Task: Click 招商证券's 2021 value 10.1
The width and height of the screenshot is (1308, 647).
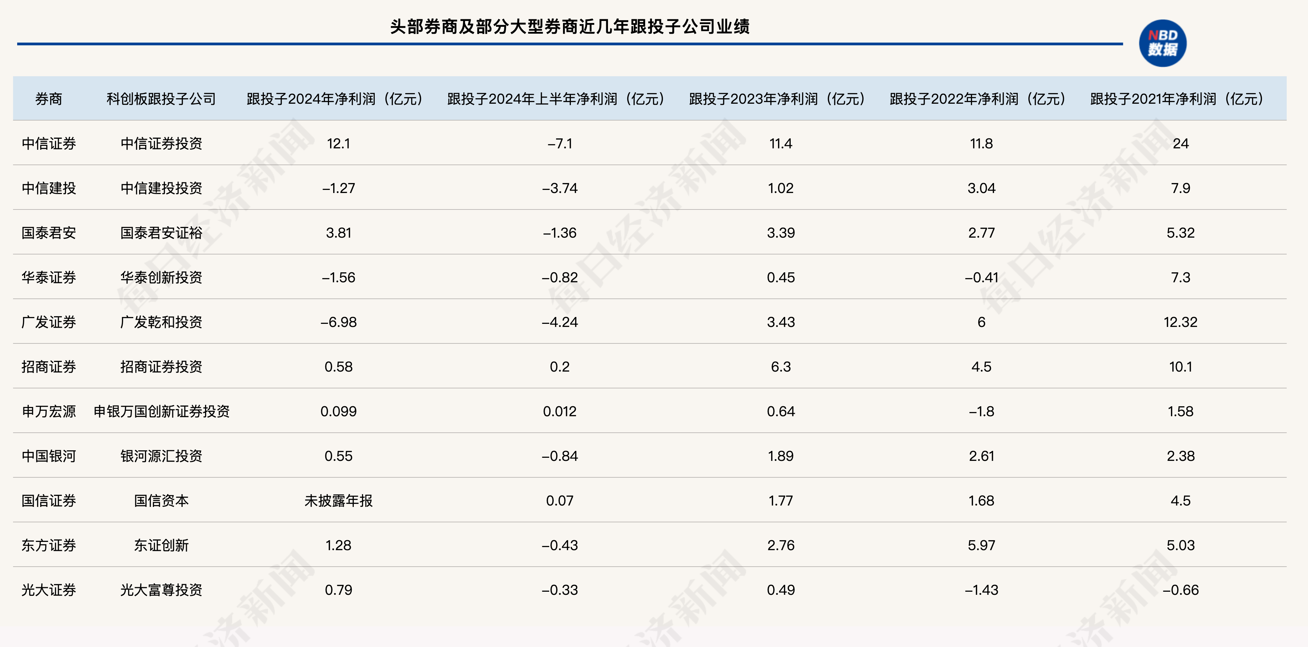Action: 1181,367
